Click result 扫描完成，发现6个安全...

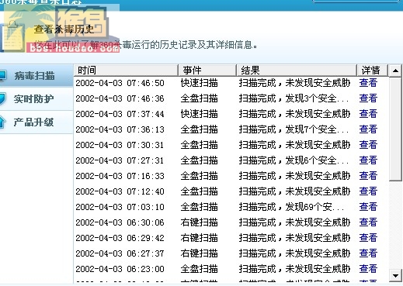tap(294, 160)
